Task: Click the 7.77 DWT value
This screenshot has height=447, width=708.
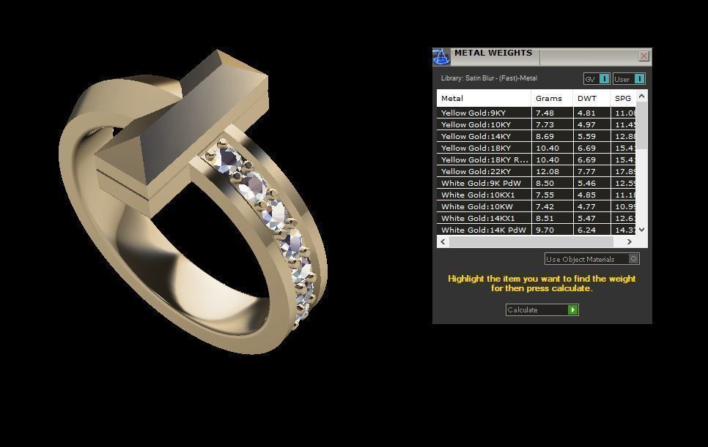Action: (x=586, y=171)
